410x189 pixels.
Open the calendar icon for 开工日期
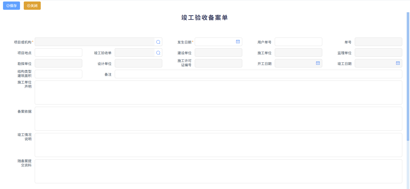pos(318,63)
